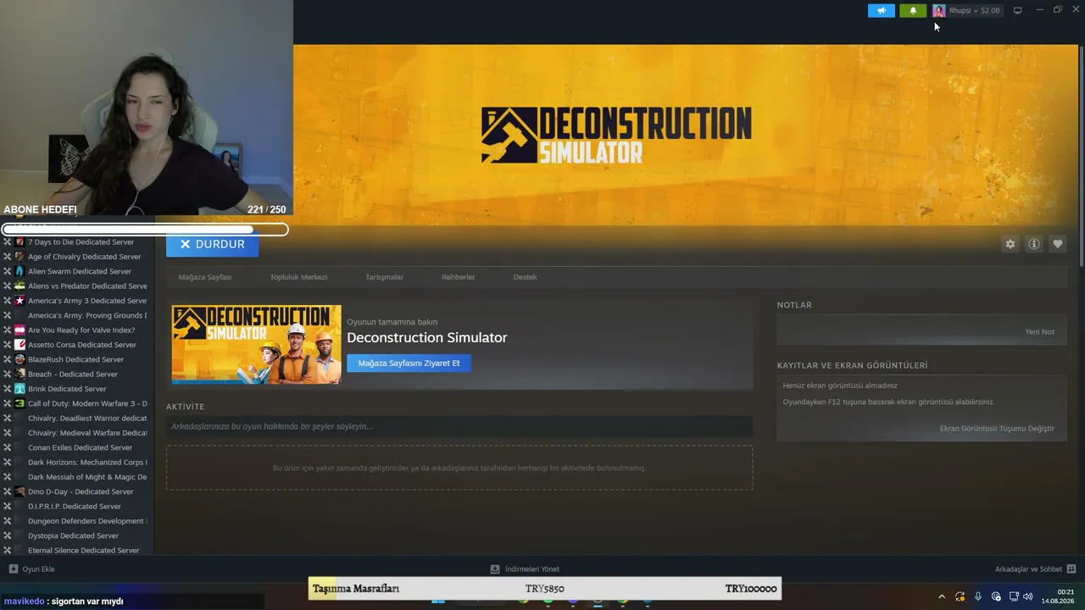The width and height of the screenshot is (1085, 610).
Task: Select Aliens vs Predator Dedicated Server
Action: point(87,286)
